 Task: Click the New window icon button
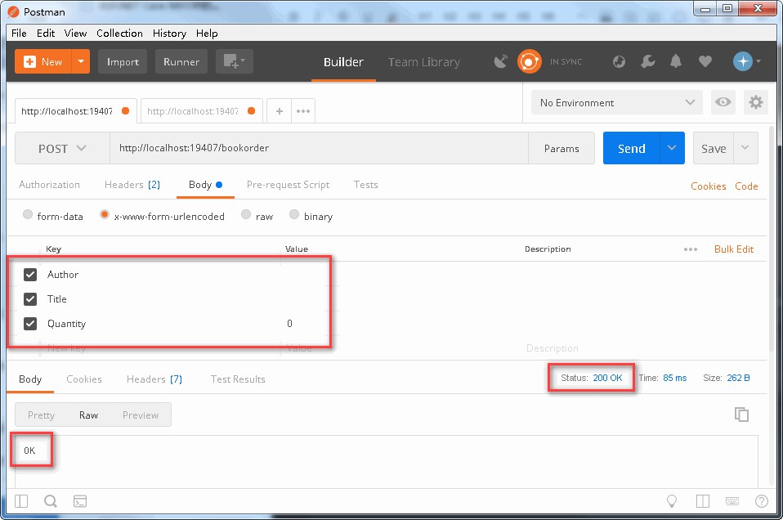coord(235,61)
